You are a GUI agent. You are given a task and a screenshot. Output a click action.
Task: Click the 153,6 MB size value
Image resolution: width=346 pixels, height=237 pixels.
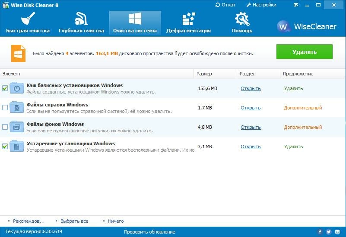[207, 88]
